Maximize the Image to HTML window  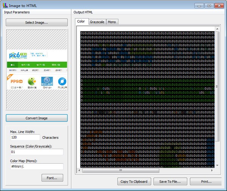point(209,5)
